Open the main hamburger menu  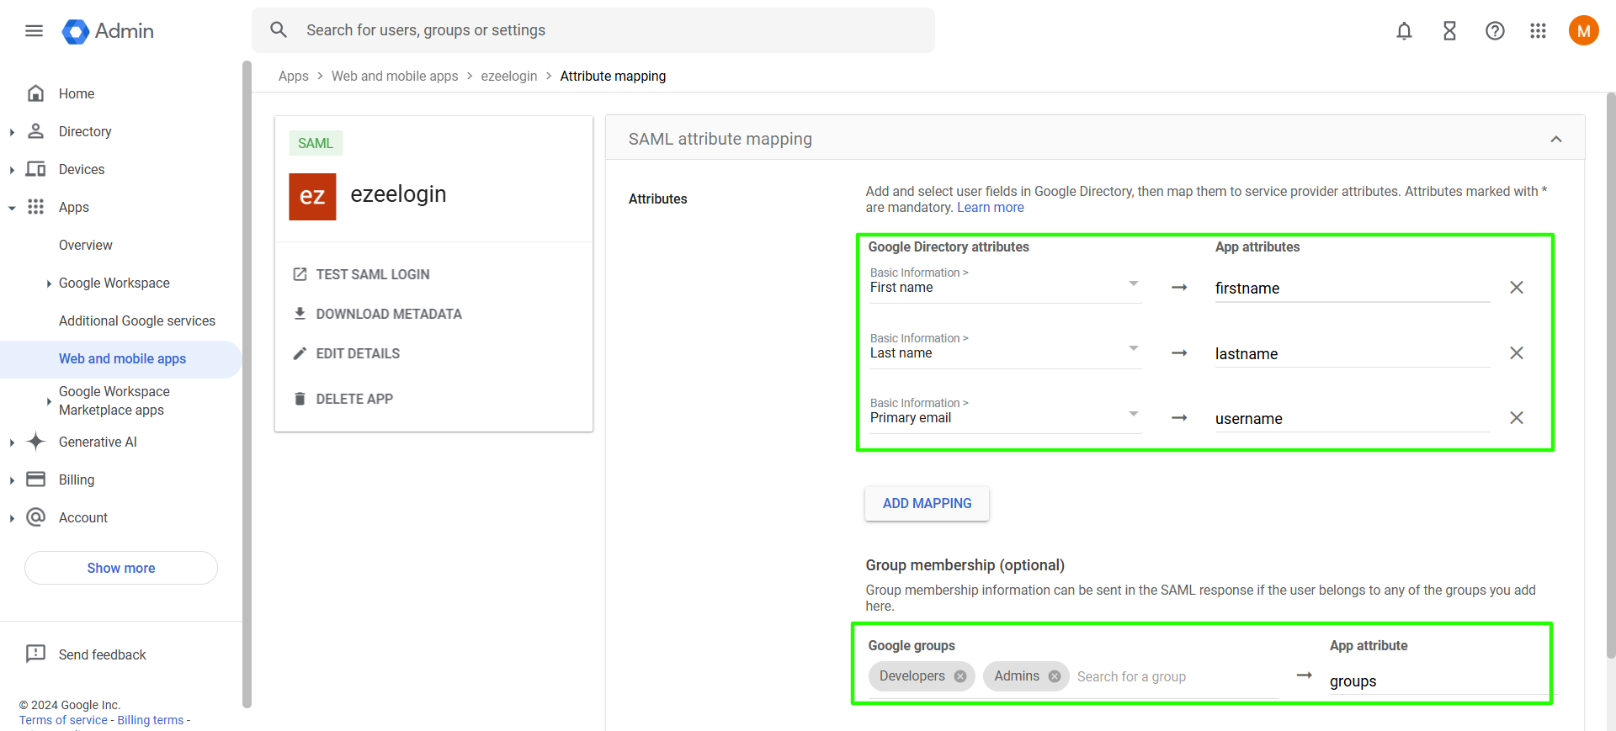coord(34,31)
